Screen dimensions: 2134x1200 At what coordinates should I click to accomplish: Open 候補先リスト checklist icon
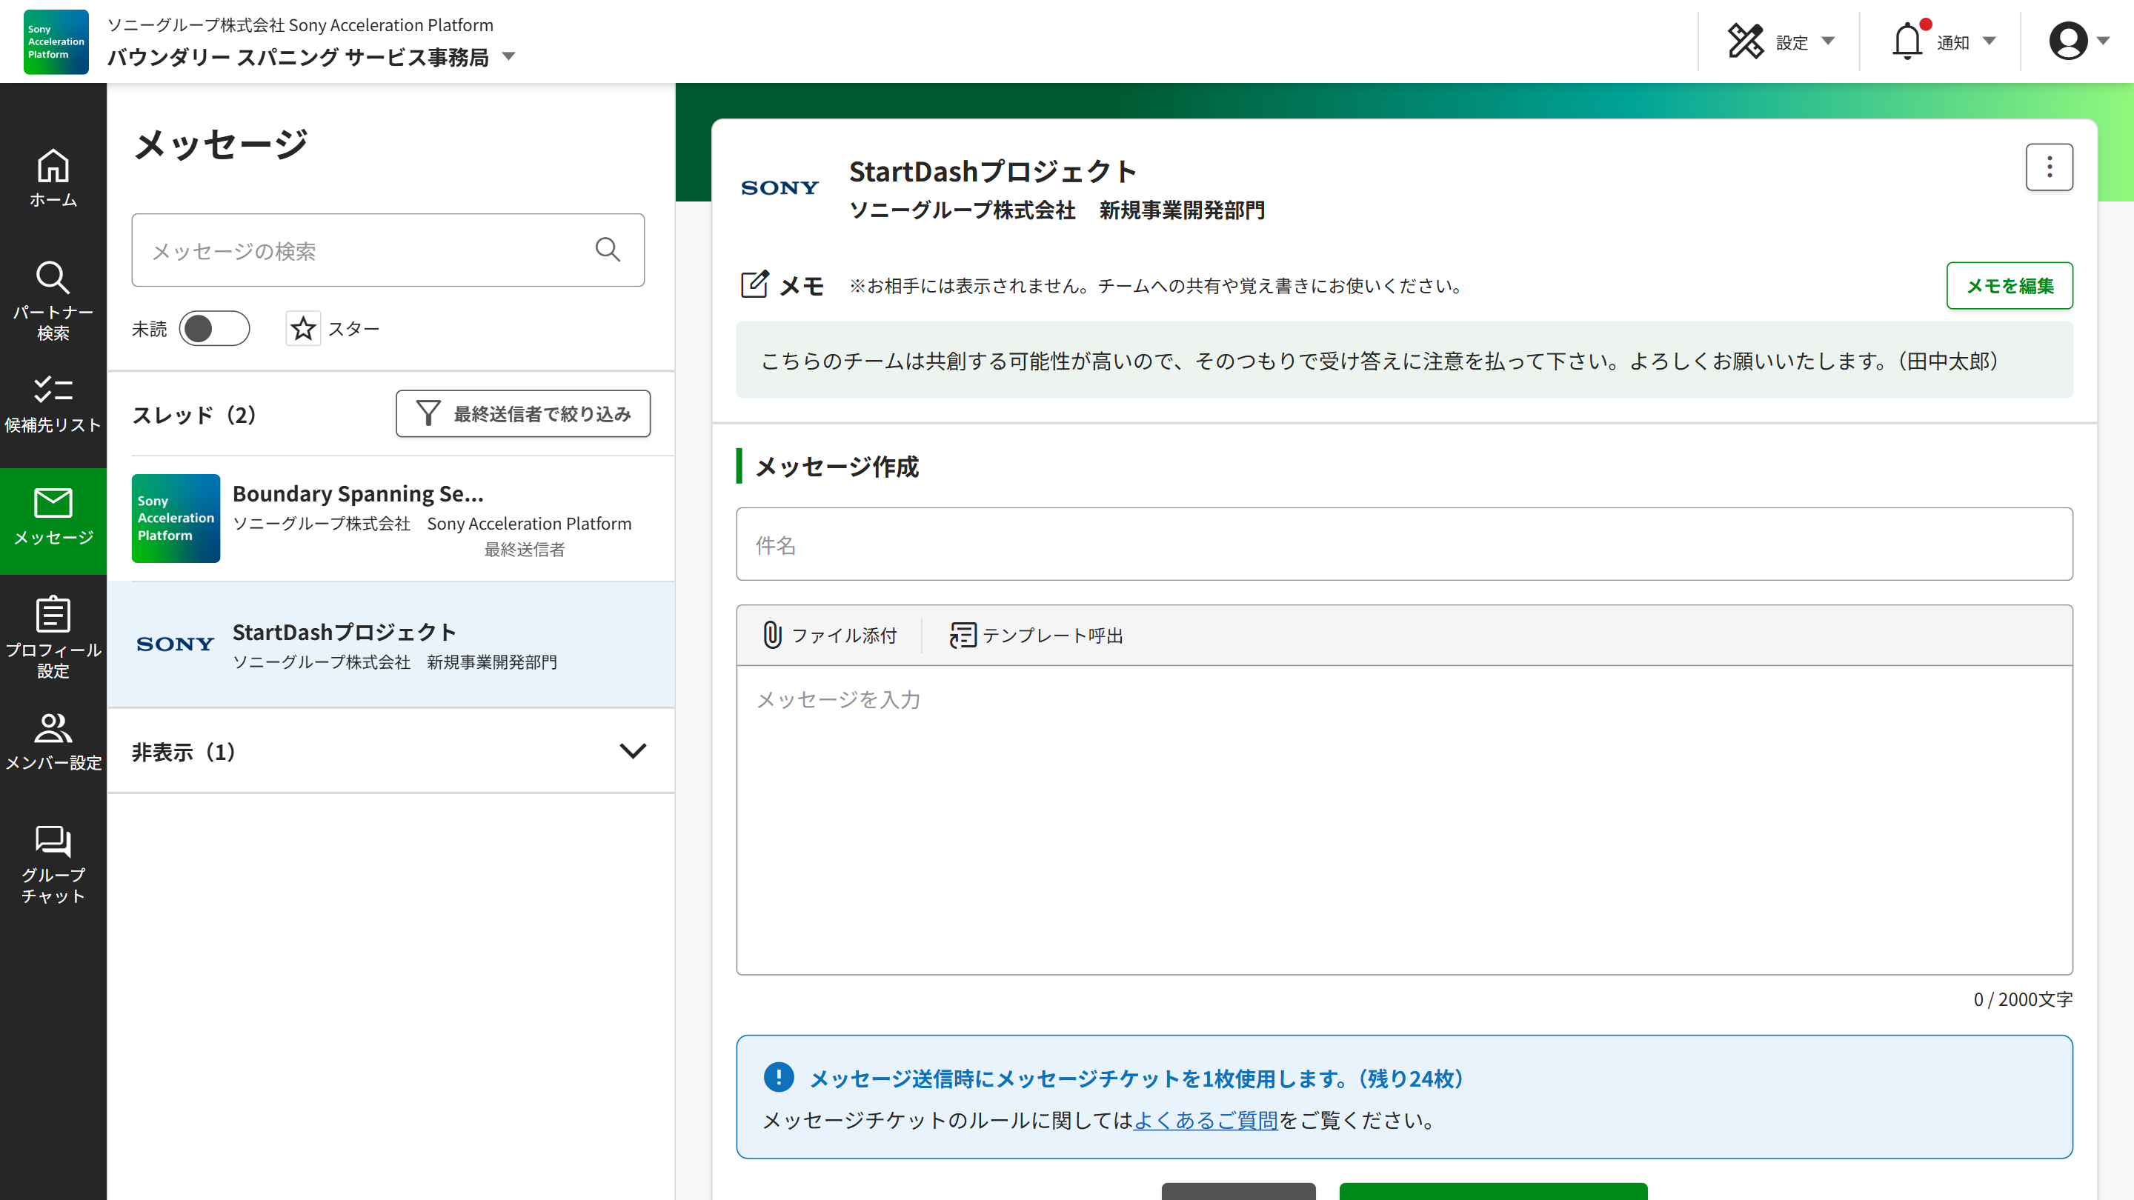coord(53,403)
